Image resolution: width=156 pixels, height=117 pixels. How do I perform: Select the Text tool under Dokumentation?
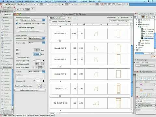(6, 70)
